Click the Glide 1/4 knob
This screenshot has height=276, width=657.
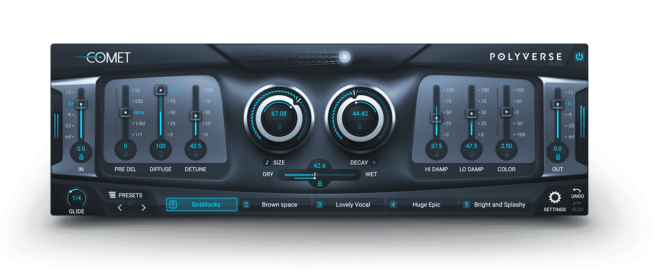coord(76,198)
